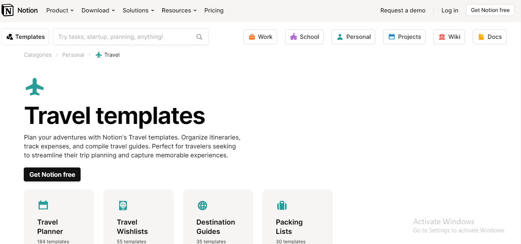Screen dimensions: 521x244
Task: Open Categories breadcrumb link
Action: pyautogui.click(x=38, y=55)
